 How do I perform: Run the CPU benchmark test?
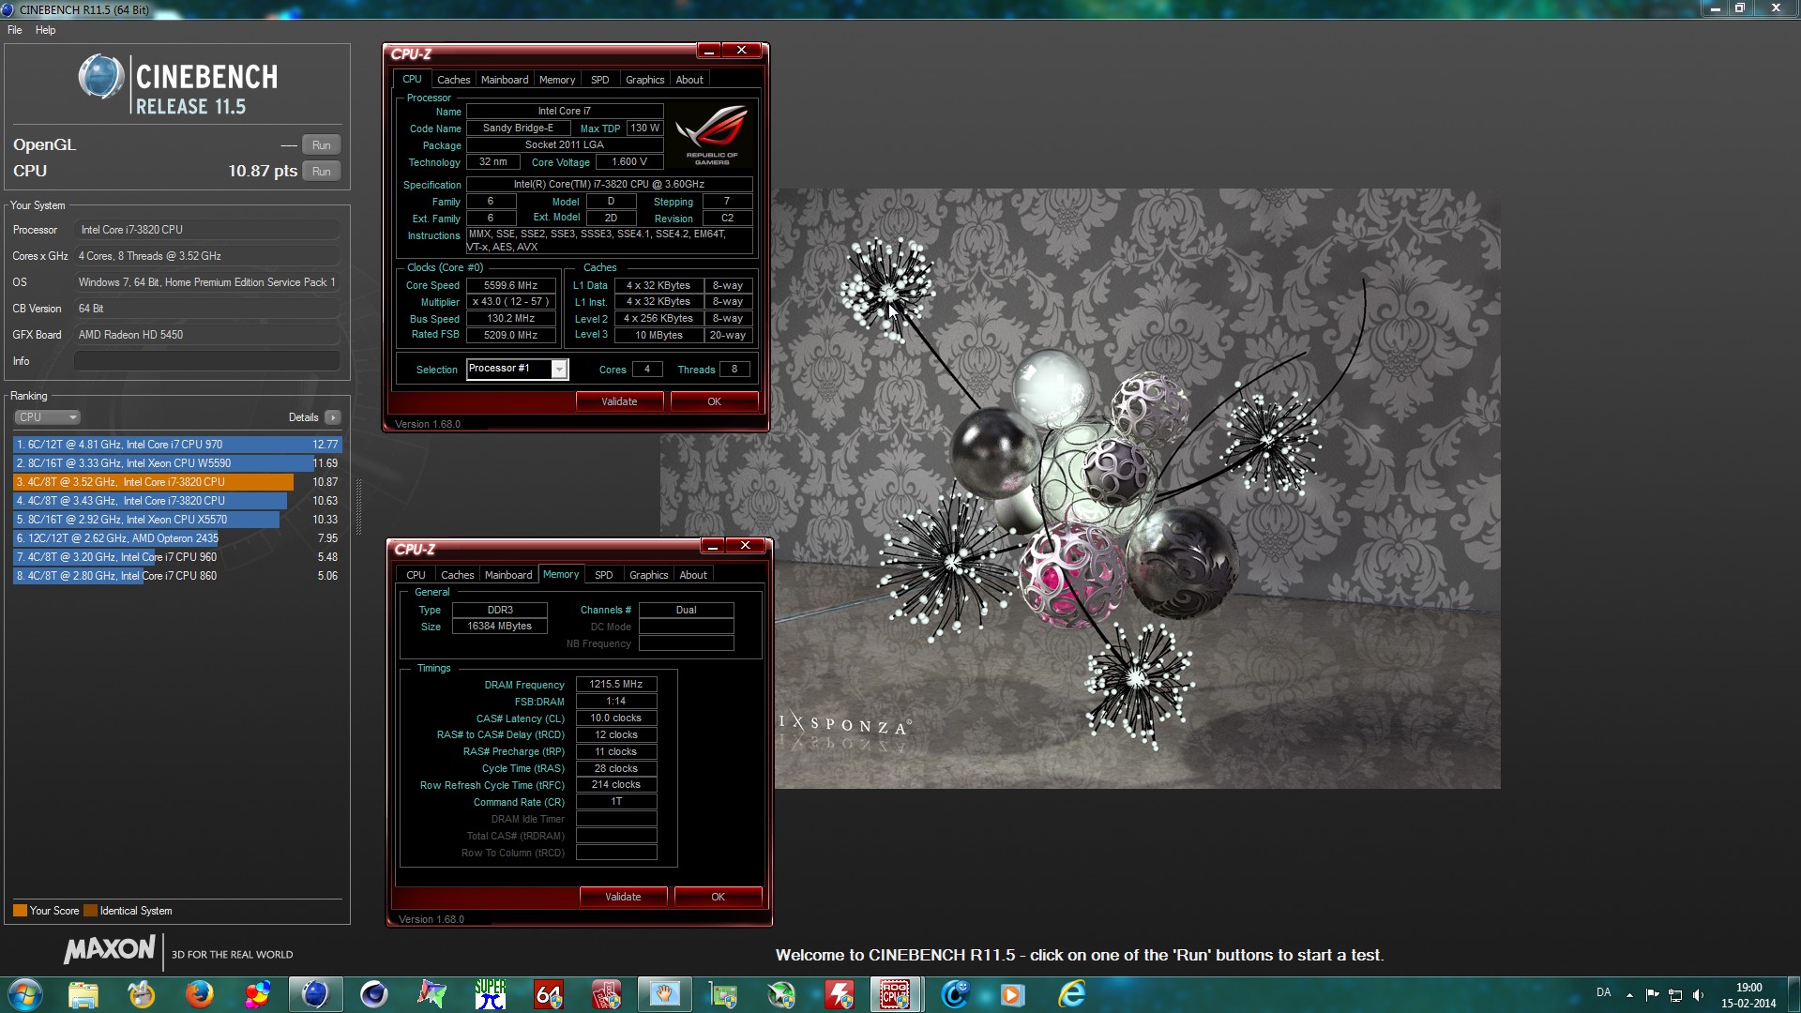point(321,172)
